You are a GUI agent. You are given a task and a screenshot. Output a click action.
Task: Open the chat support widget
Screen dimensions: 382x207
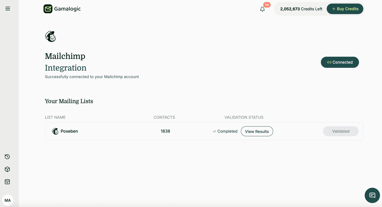click(x=372, y=195)
